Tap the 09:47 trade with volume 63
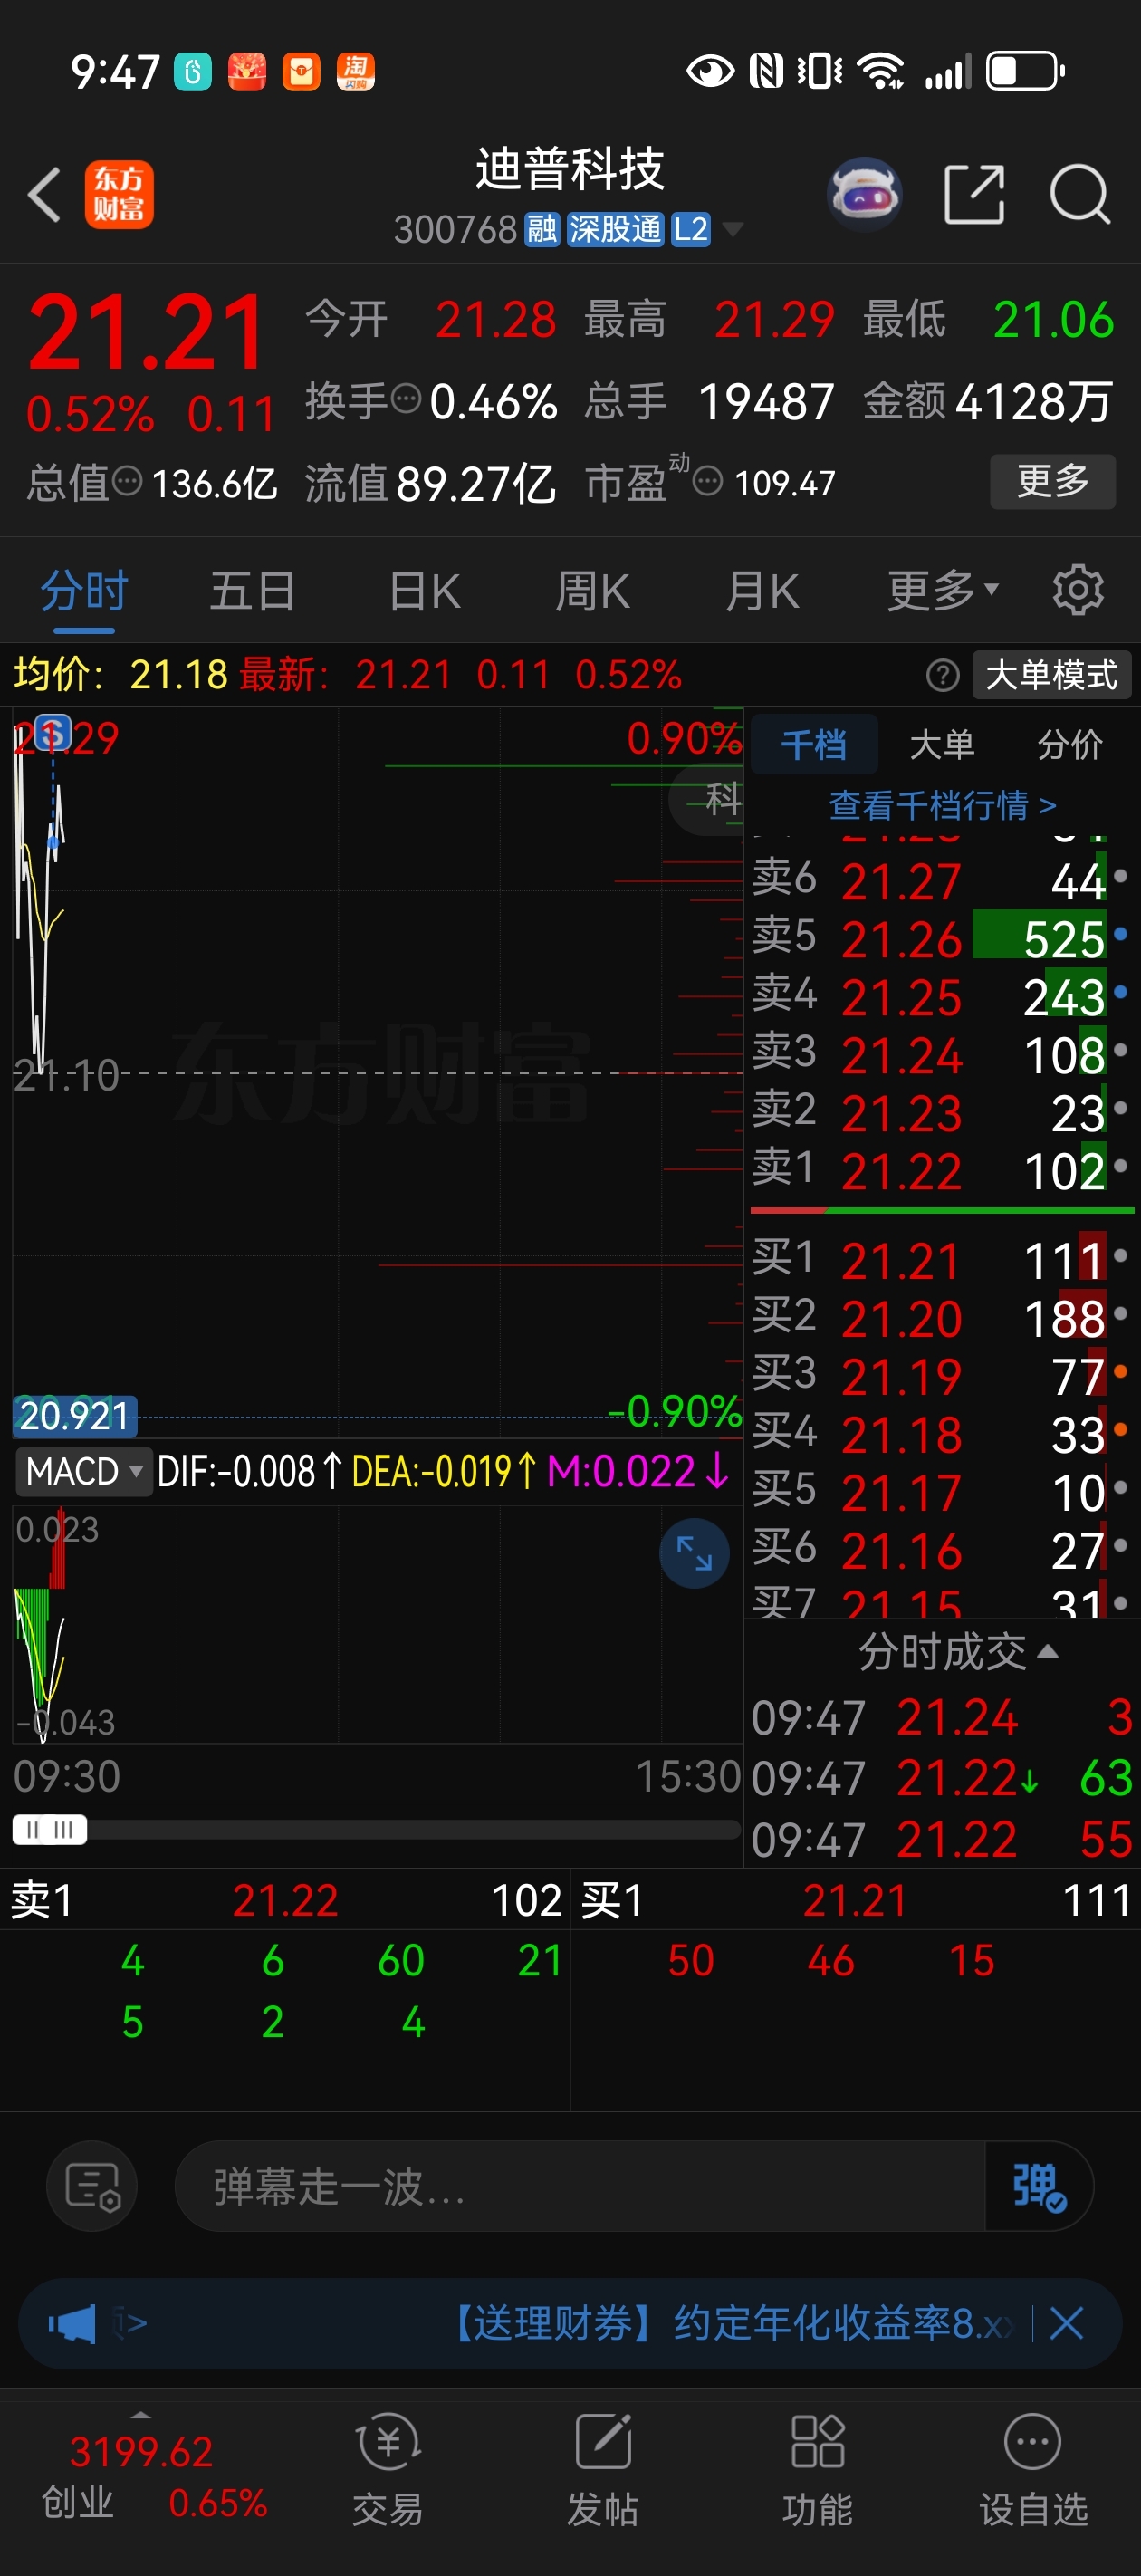This screenshot has width=1141, height=2576. pyautogui.click(x=942, y=1779)
